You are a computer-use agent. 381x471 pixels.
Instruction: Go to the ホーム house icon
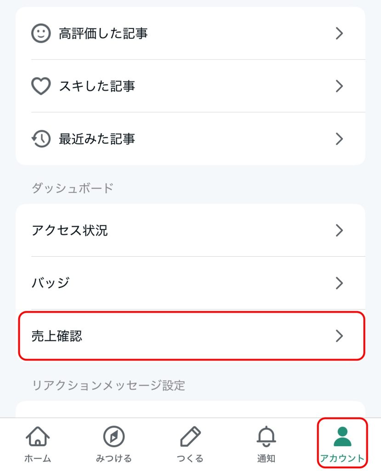(38, 436)
